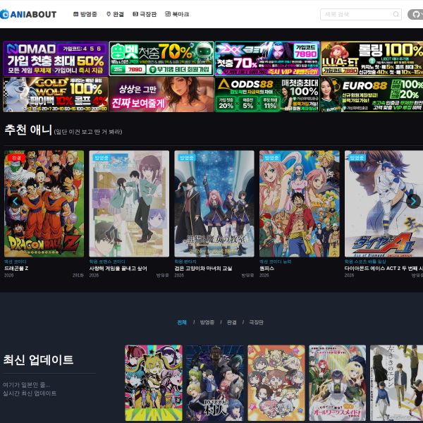423x423 pixels.
Task: Click the 액션 코미디 능력 genre tags
Action: coord(275,262)
